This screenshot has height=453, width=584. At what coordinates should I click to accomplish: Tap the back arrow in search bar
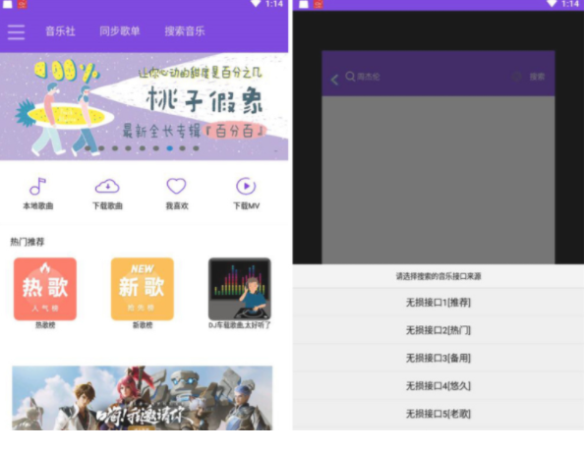[335, 80]
